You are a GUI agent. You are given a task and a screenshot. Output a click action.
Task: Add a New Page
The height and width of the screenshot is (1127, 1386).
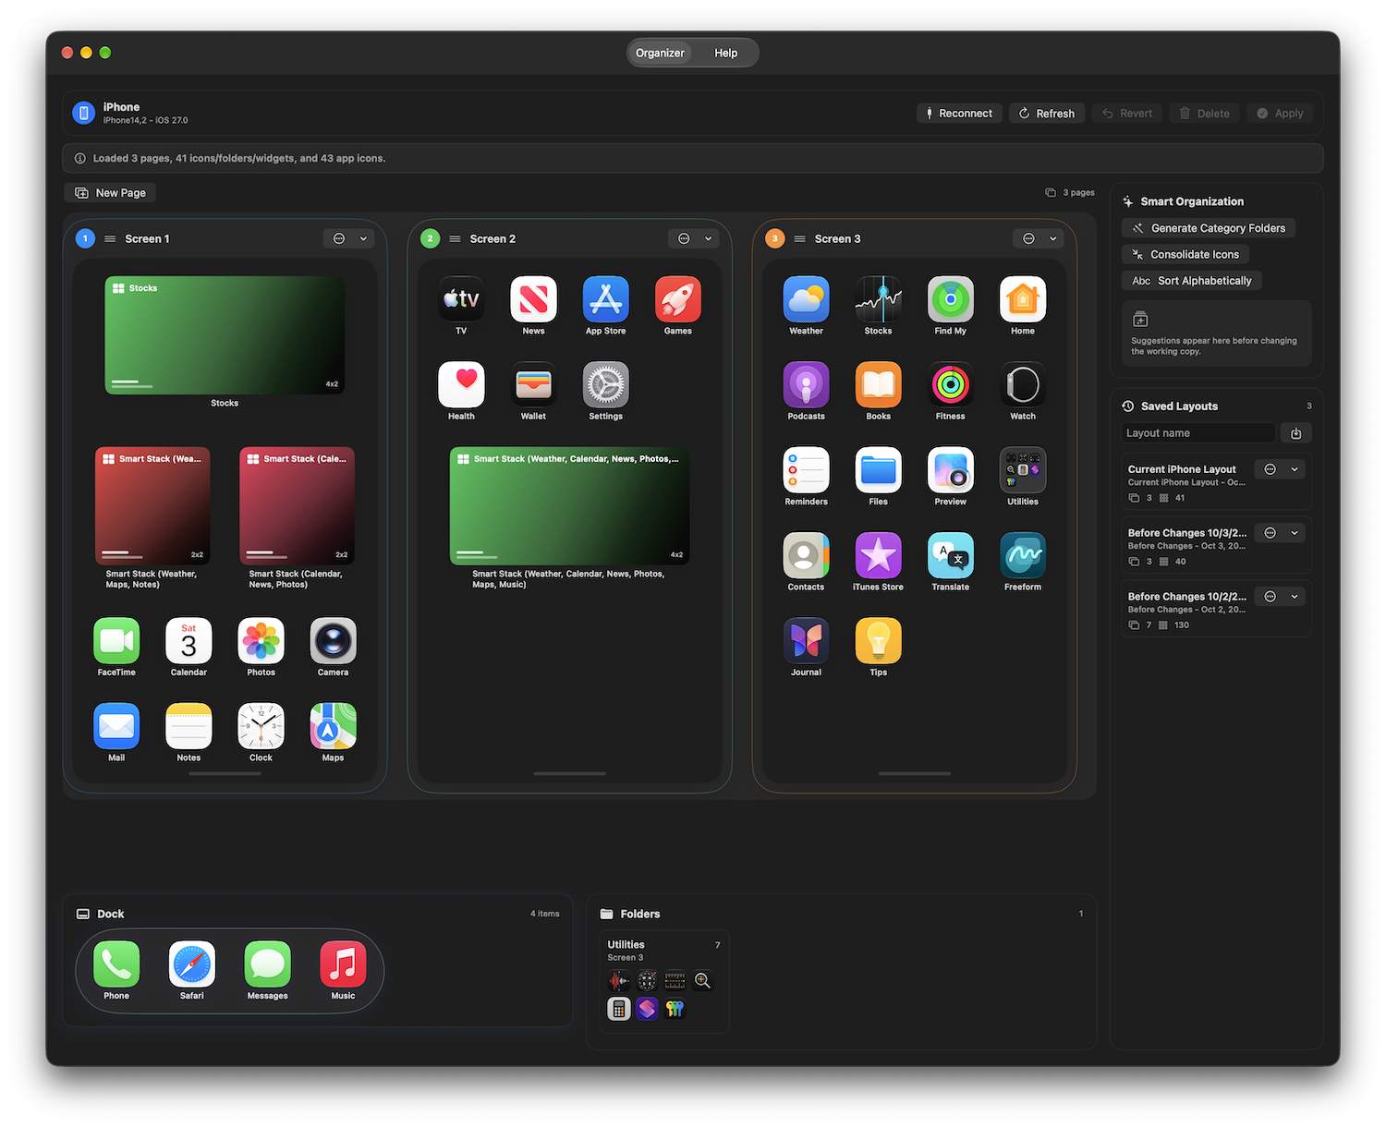pos(110,193)
